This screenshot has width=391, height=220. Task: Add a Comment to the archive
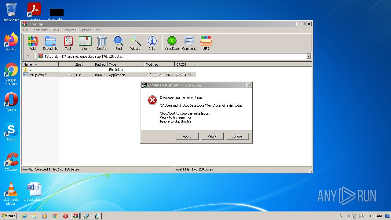point(189,43)
